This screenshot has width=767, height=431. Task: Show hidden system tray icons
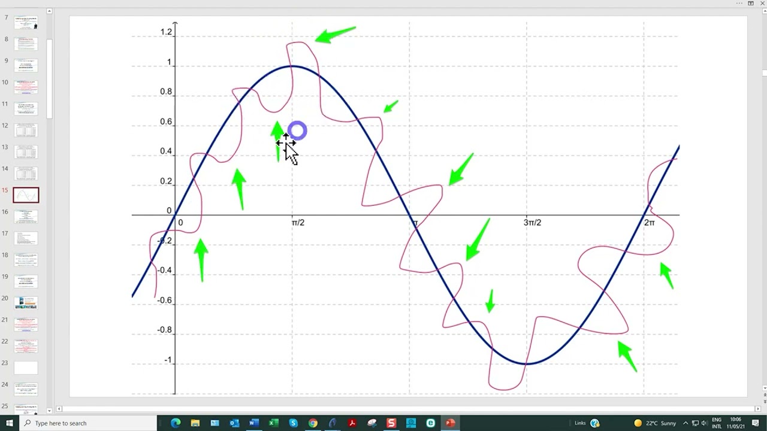click(686, 423)
